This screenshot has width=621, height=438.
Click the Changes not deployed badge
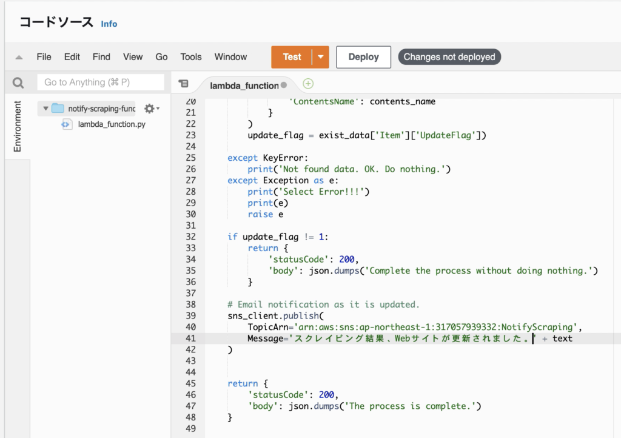(449, 57)
